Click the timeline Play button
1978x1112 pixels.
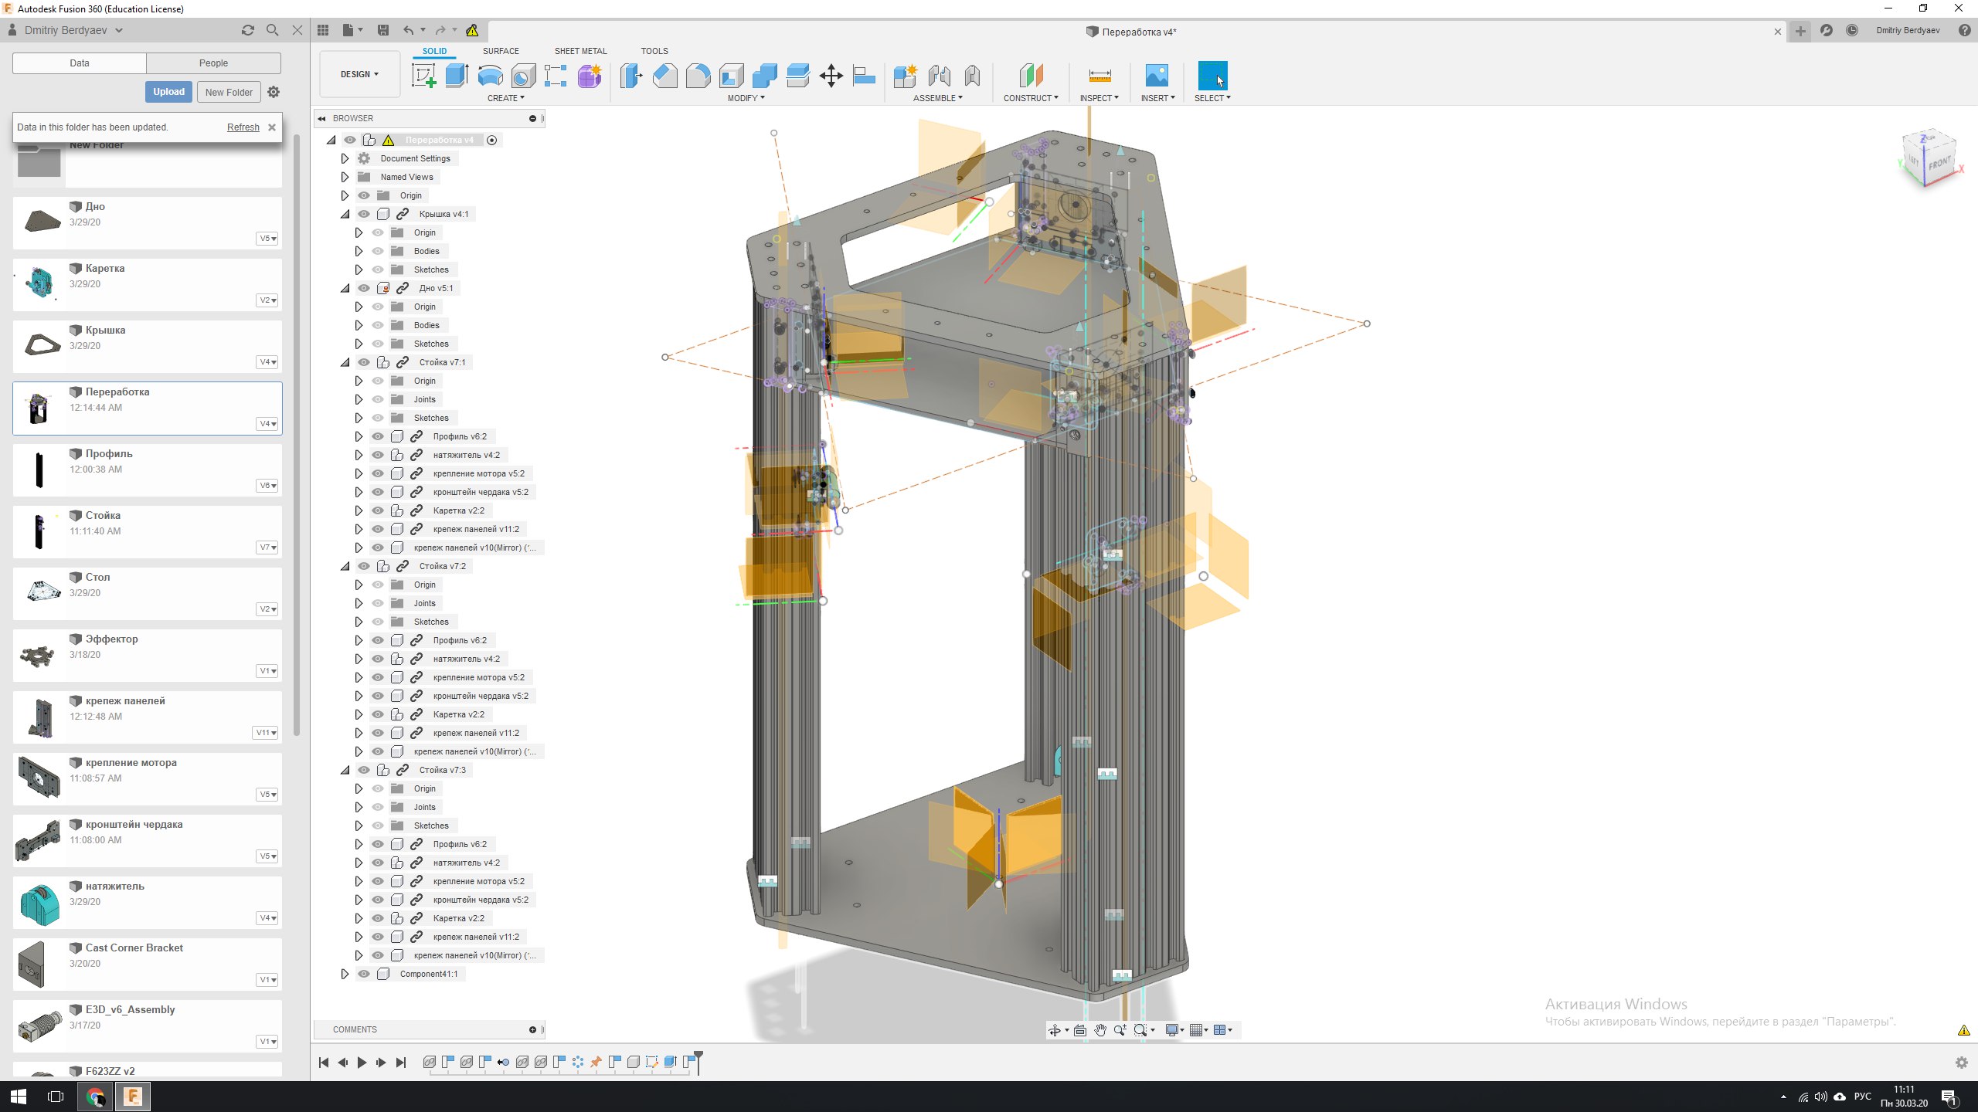pos(362,1063)
